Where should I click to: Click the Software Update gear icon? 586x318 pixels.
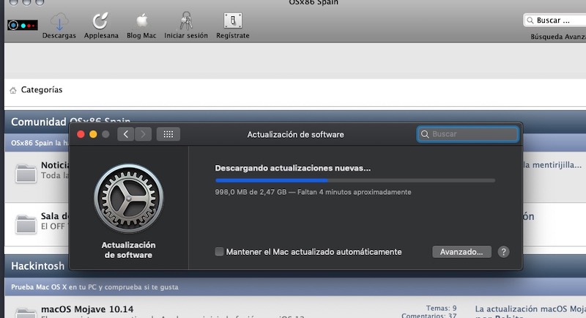pyautogui.click(x=129, y=199)
